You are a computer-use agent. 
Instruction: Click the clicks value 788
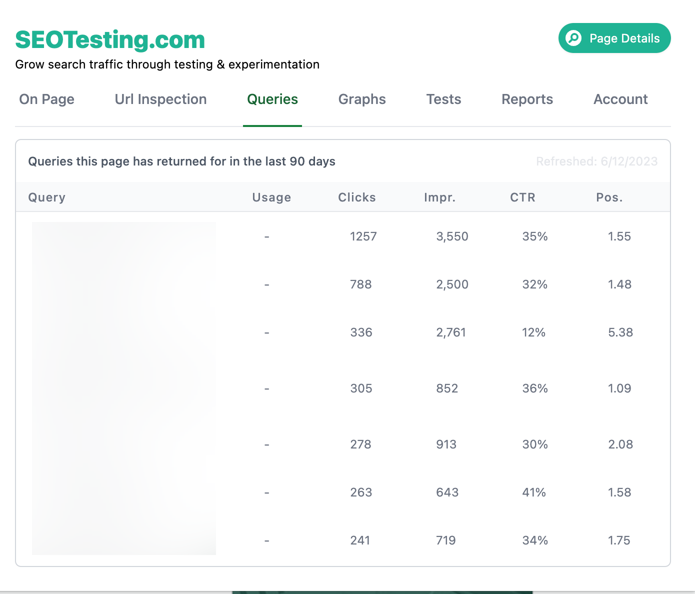[x=361, y=284]
